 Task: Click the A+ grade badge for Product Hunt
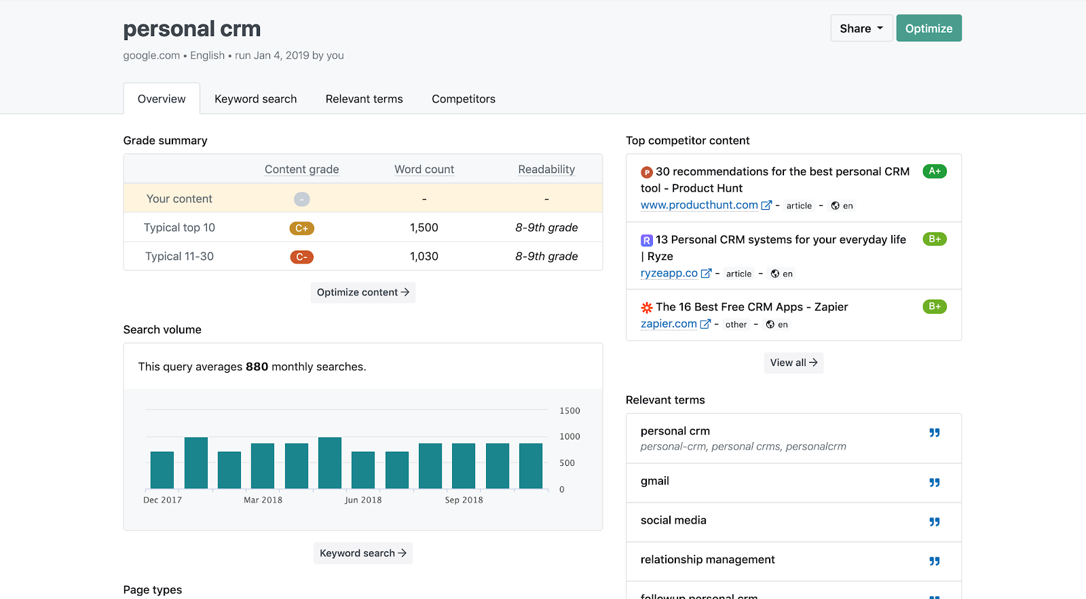coord(935,171)
